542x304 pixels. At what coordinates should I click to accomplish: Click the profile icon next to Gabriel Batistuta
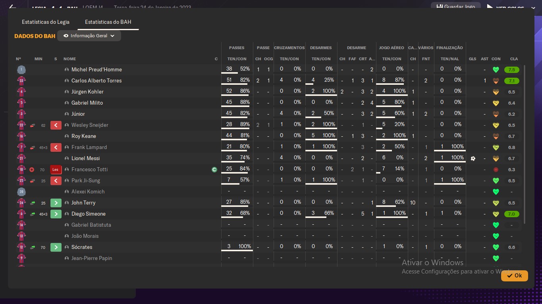pyautogui.click(x=67, y=225)
